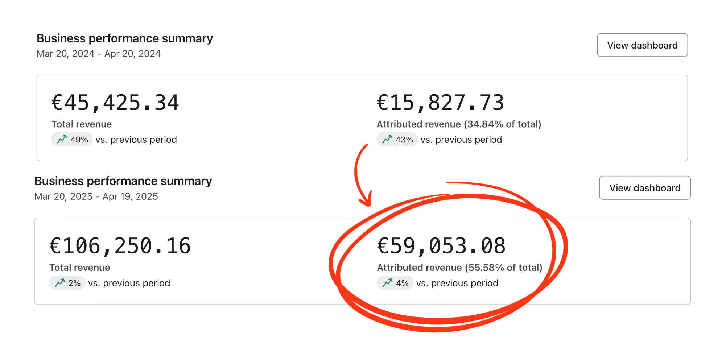This screenshot has width=726, height=360.
Task: Click the green trend arrow beside 49%
Action: pyautogui.click(x=62, y=139)
